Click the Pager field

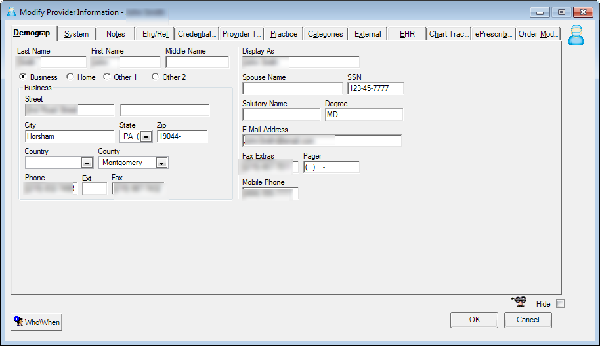[x=332, y=167]
